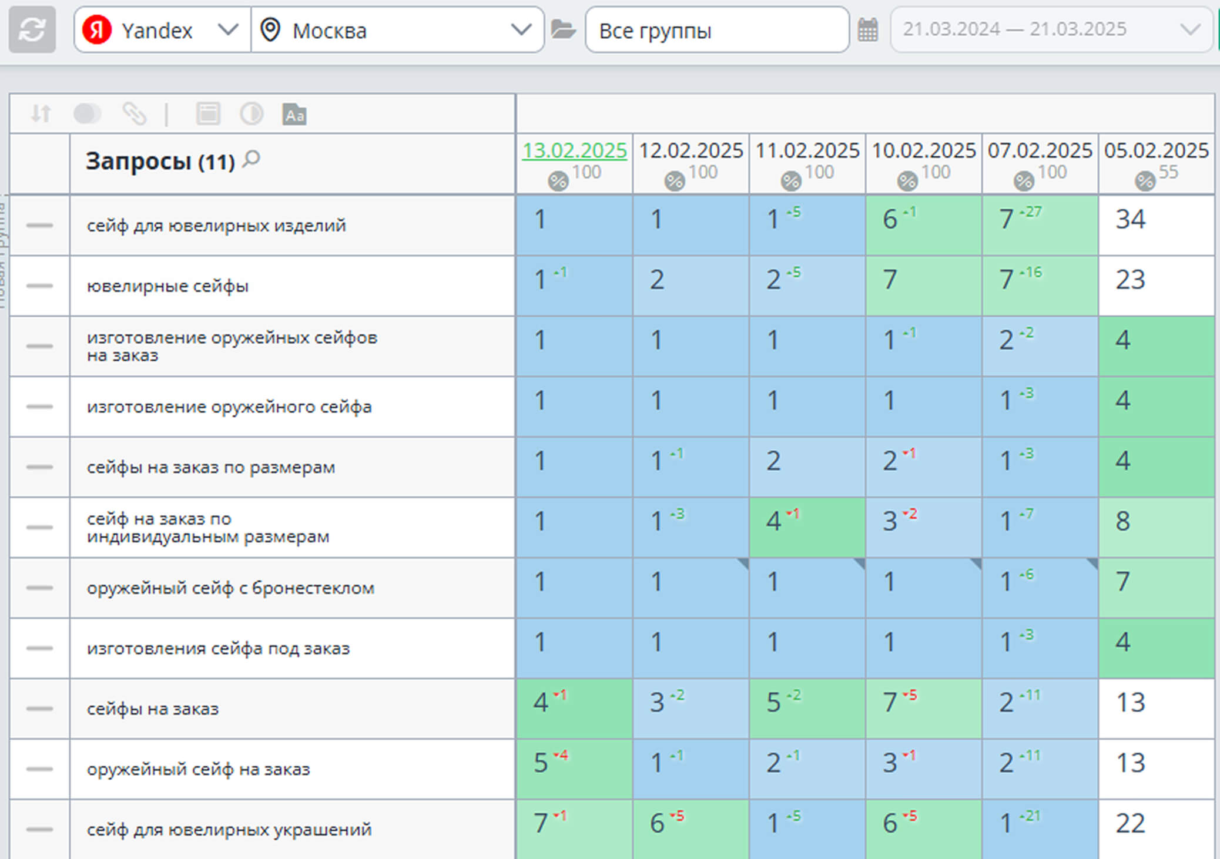Click dash icon for изготовление оружейного сейфа
The height and width of the screenshot is (859, 1220).
[39, 406]
